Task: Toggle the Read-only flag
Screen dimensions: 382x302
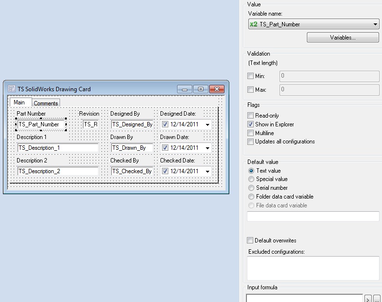Action: point(250,115)
